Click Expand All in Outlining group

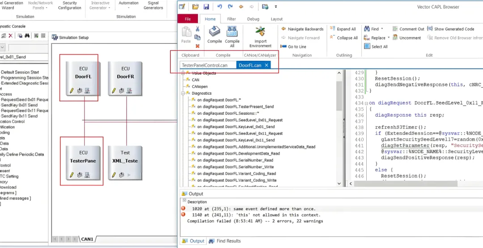pyautogui.click(x=343, y=29)
